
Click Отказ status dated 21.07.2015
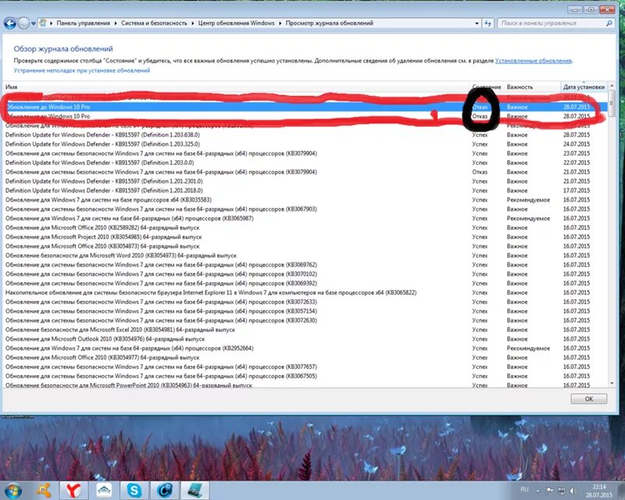coord(480,172)
